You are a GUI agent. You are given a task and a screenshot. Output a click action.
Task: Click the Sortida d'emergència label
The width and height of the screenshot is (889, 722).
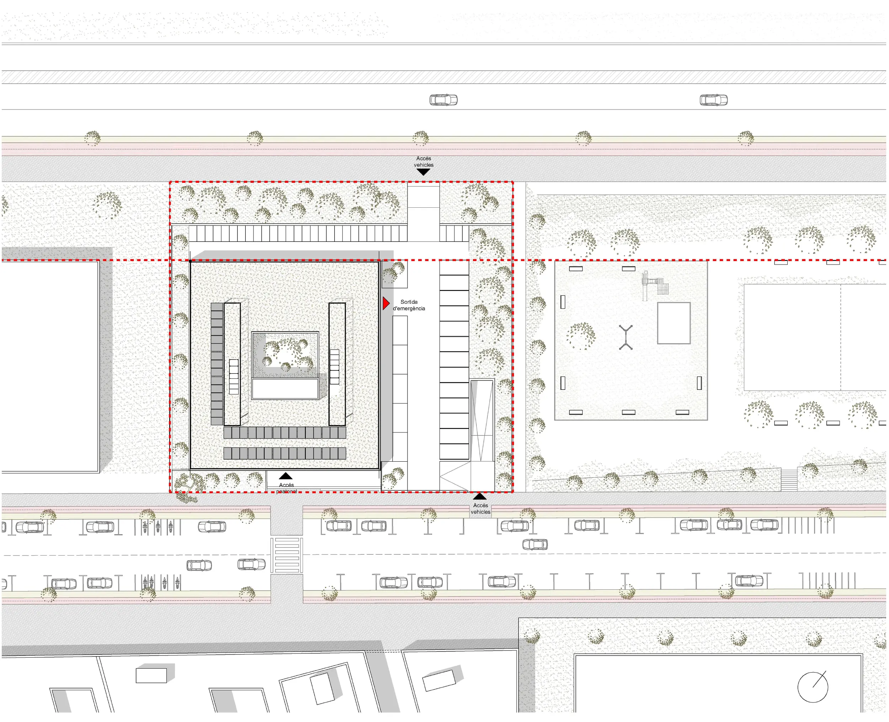point(409,305)
